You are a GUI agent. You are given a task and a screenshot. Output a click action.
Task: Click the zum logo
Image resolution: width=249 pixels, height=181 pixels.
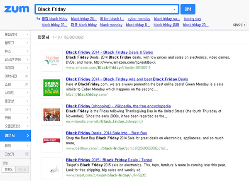coord(17,9)
